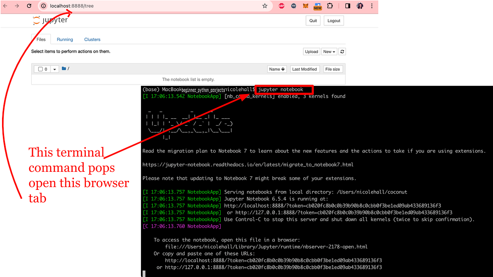Expand the item filter dropdown beside the checkbox
The image size is (493, 277).
[55, 69]
